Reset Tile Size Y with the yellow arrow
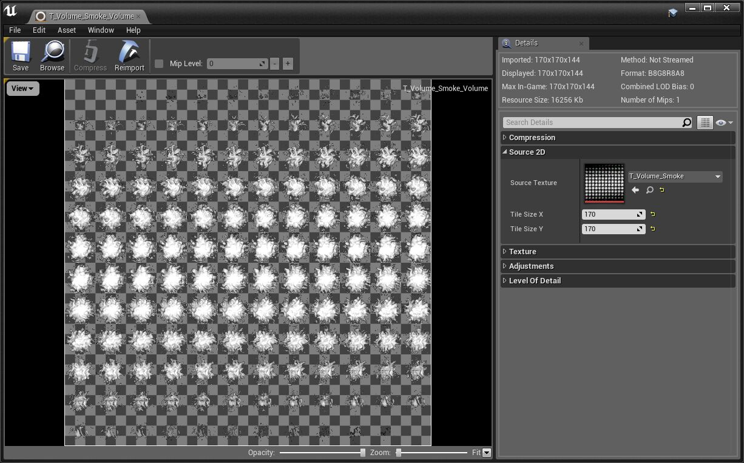The width and height of the screenshot is (744, 463). (652, 229)
